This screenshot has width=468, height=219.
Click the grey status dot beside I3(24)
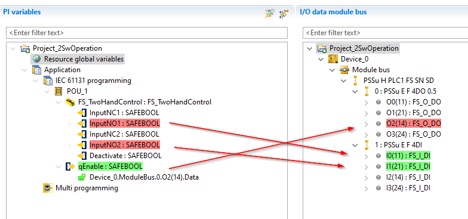[378, 189]
